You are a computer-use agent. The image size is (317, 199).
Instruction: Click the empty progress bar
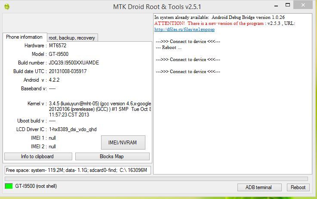pyautogui.click(x=156, y=178)
